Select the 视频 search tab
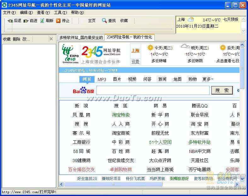This screenshot has width=248, height=196. (132, 79)
